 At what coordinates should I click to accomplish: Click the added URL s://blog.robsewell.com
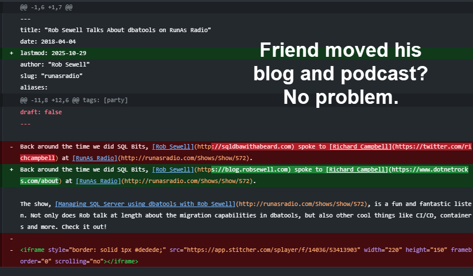pyautogui.click(x=250, y=169)
